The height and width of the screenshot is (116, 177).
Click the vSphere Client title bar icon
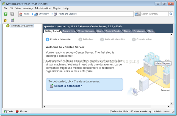[4, 4]
